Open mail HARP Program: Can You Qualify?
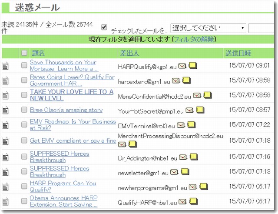Image resolution: width=278 pixels, height=214 pixels. 63,186
